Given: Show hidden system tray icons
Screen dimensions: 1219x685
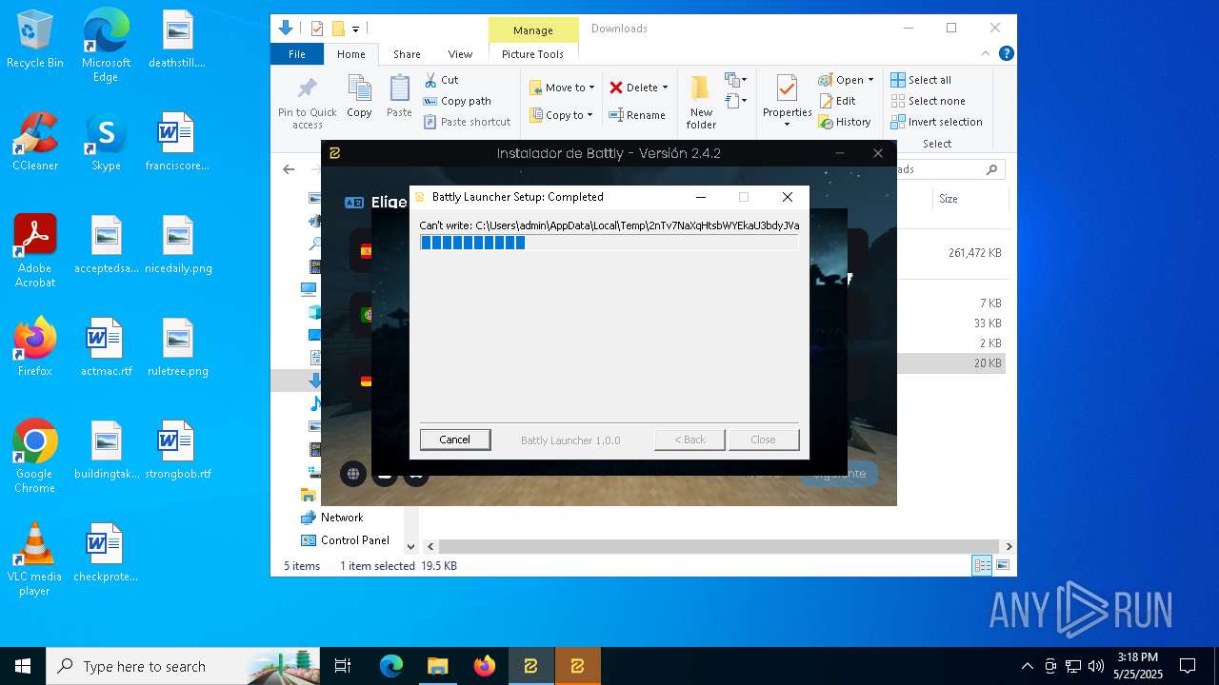Looking at the screenshot, I should [1027, 666].
